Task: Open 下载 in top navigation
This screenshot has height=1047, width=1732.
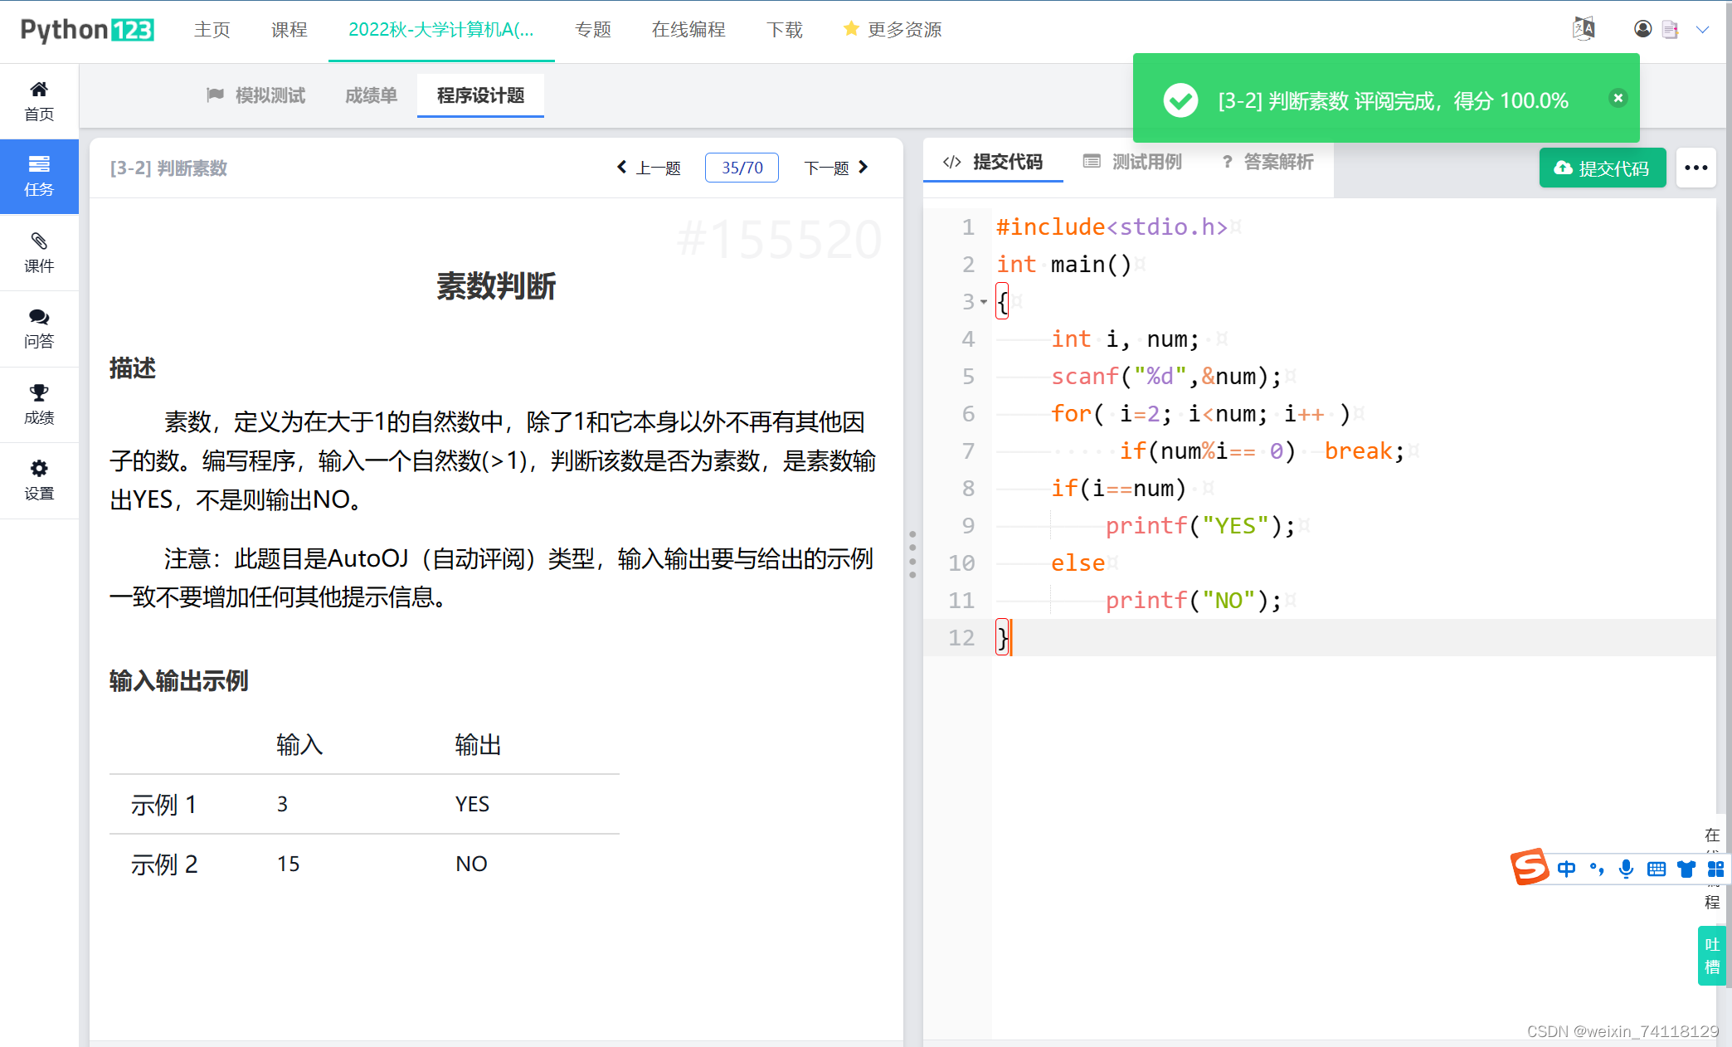Action: tap(785, 30)
